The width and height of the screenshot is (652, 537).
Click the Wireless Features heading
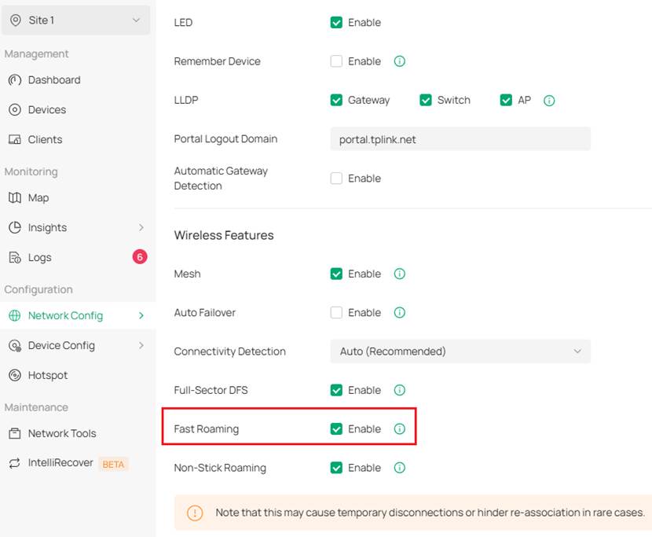(224, 235)
